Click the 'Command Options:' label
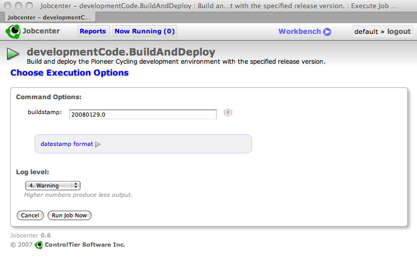The height and width of the screenshot is (259, 417). pos(49,97)
